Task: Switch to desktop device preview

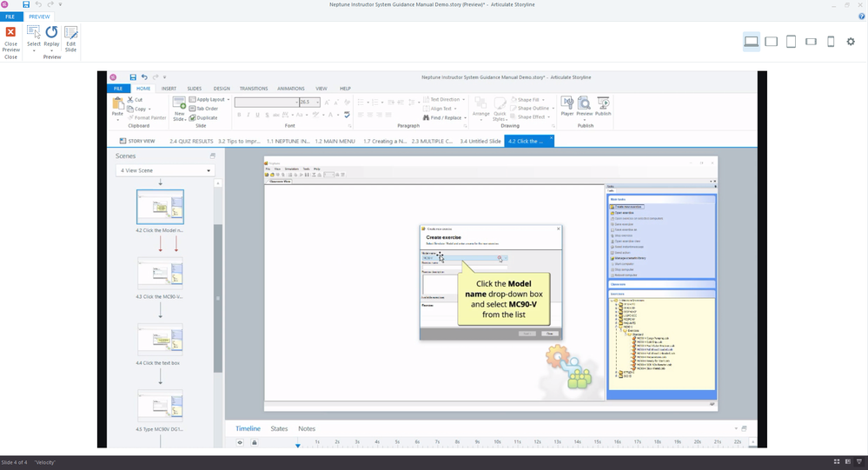Action: 752,42
